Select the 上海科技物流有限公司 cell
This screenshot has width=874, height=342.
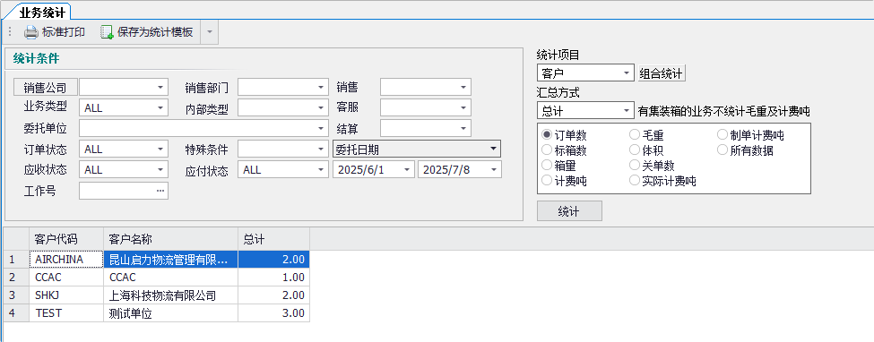pos(170,295)
